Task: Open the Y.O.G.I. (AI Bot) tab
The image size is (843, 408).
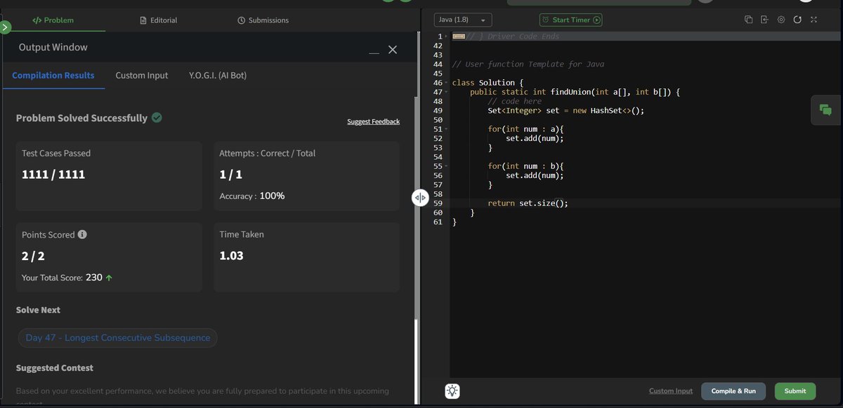Action: click(218, 75)
